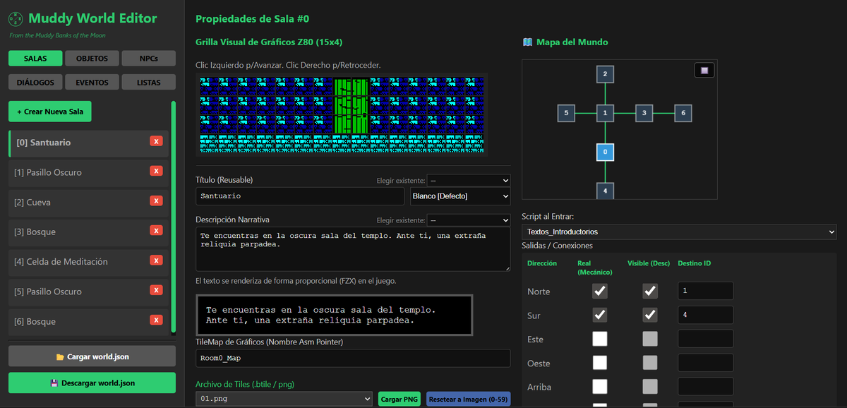The width and height of the screenshot is (847, 408).
Task: Select room [6] Bosque in list
Action: pos(88,320)
